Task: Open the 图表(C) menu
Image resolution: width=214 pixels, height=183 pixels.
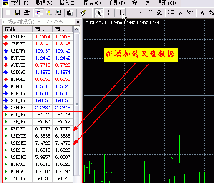Action: pos(92,3)
